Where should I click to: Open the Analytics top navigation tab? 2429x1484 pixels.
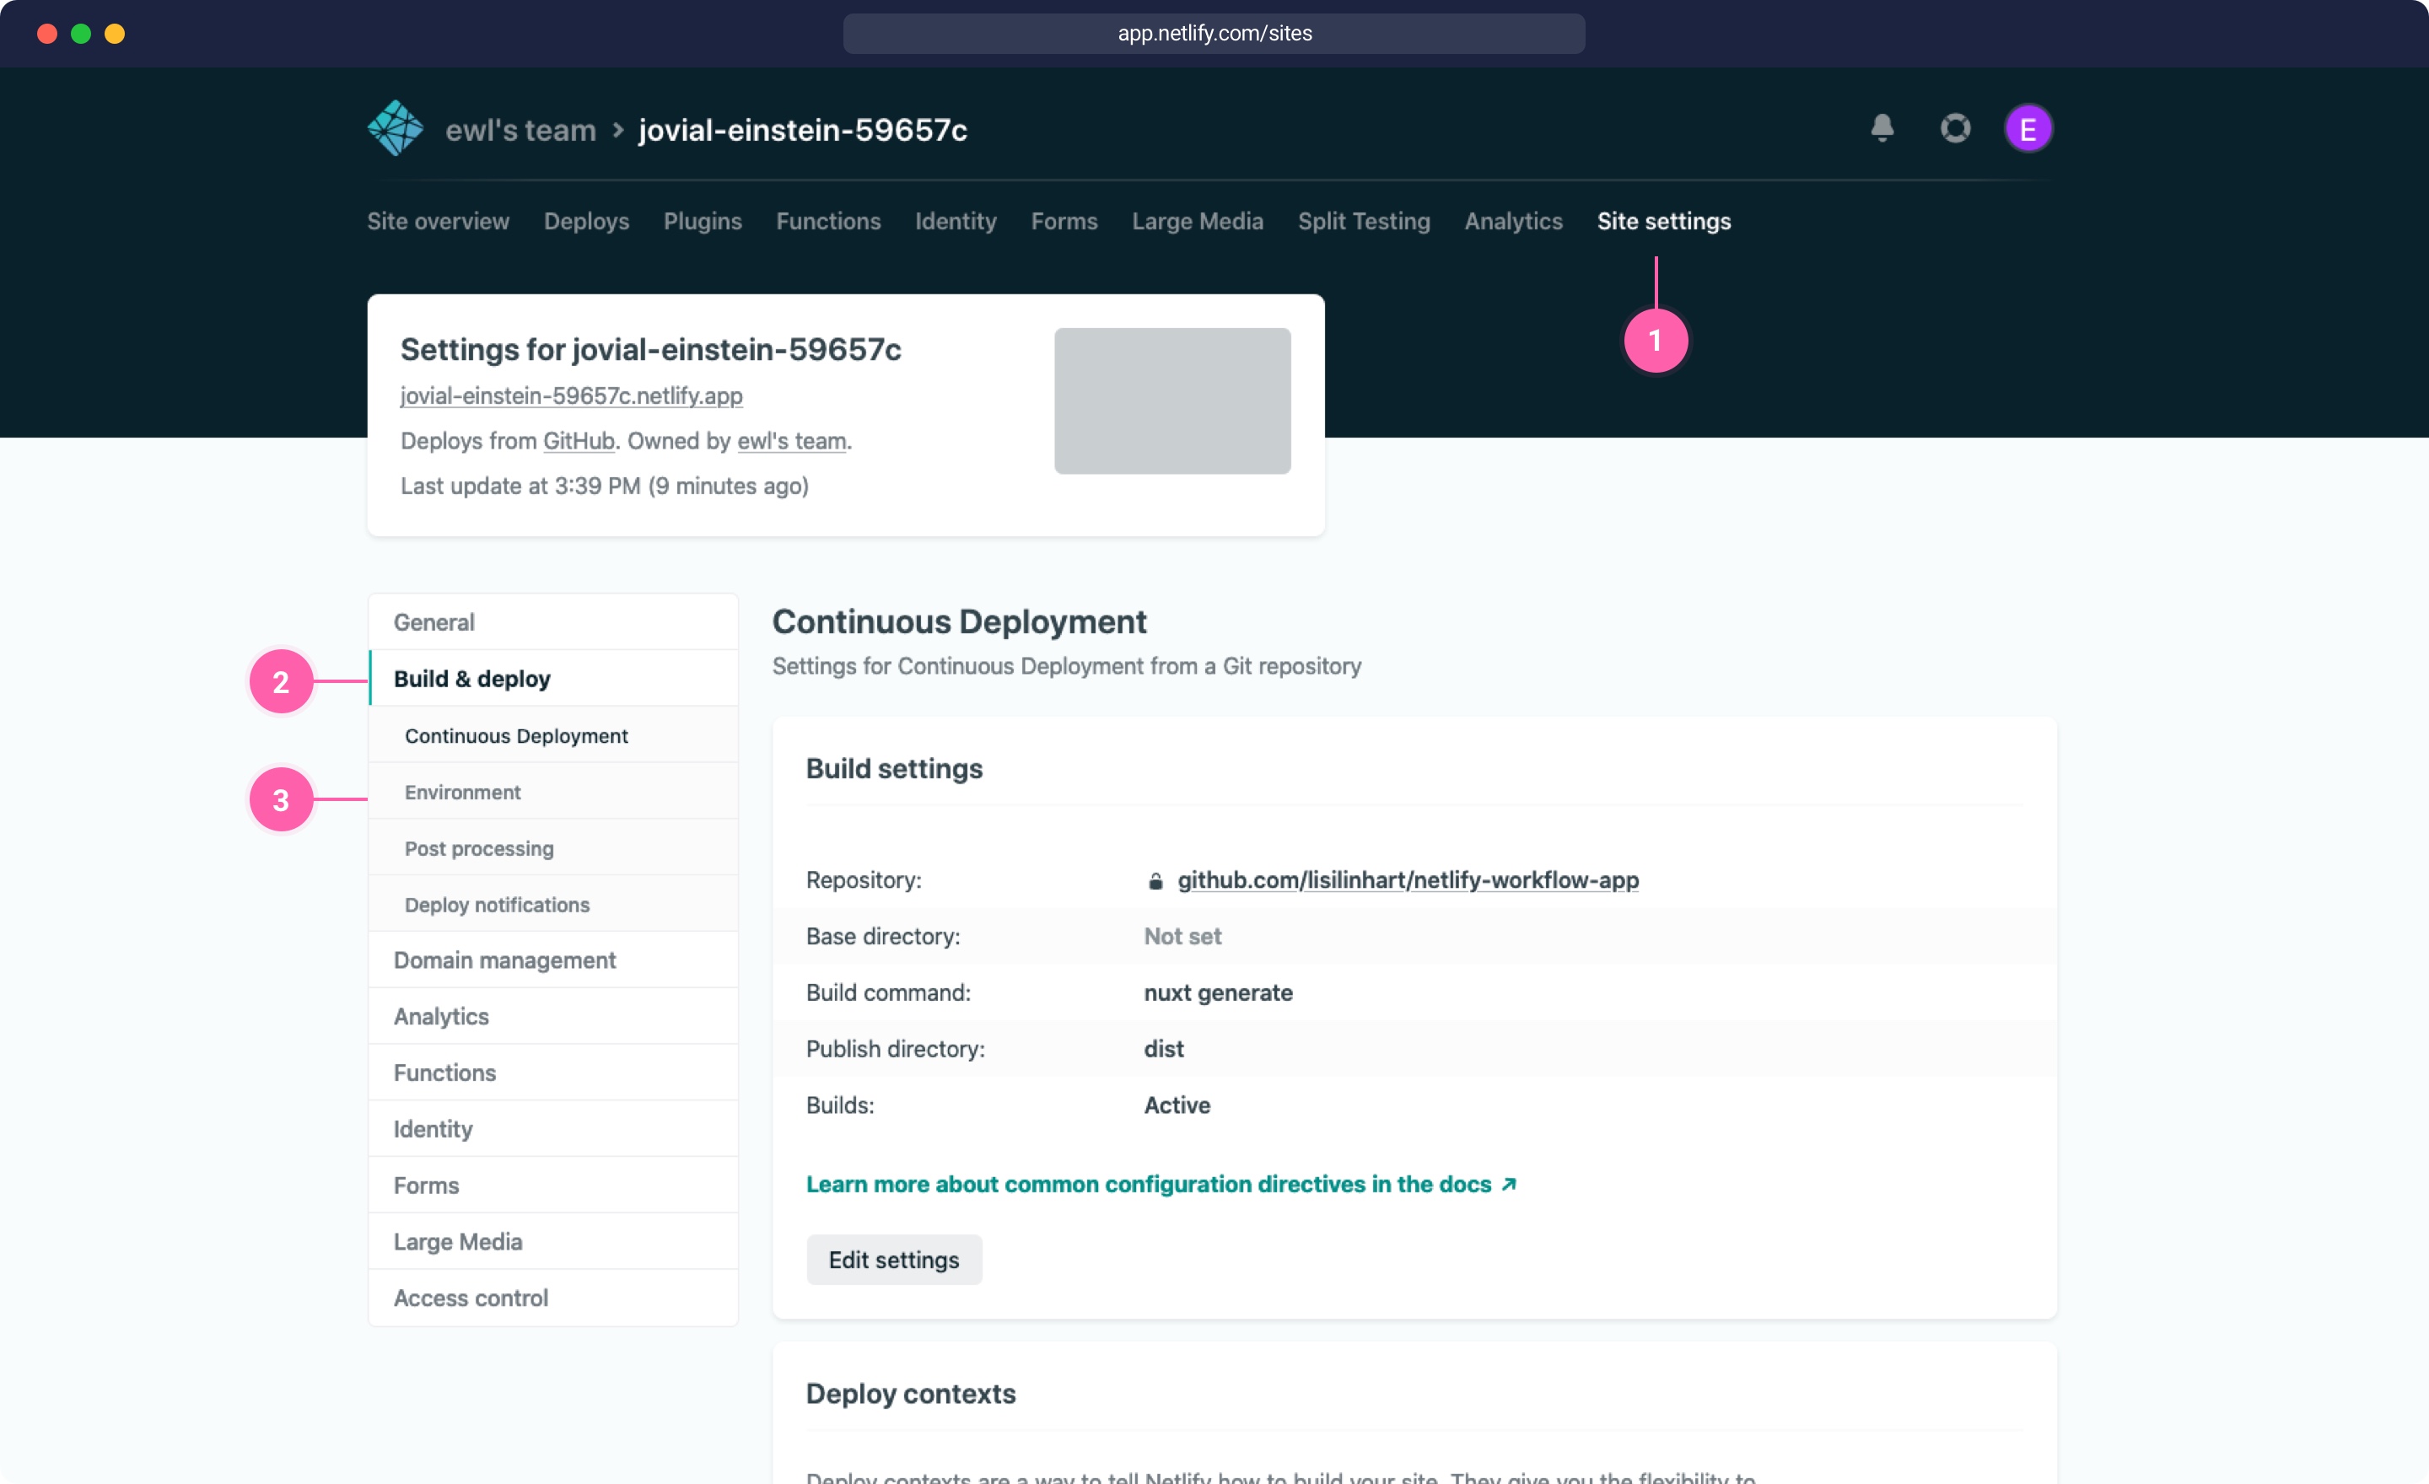(1513, 221)
